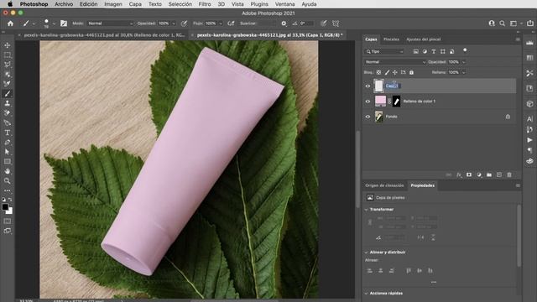The width and height of the screenshot is (537, 302).
Task: Collapse the Acciones rápidas section
Action: coord(366,294)
